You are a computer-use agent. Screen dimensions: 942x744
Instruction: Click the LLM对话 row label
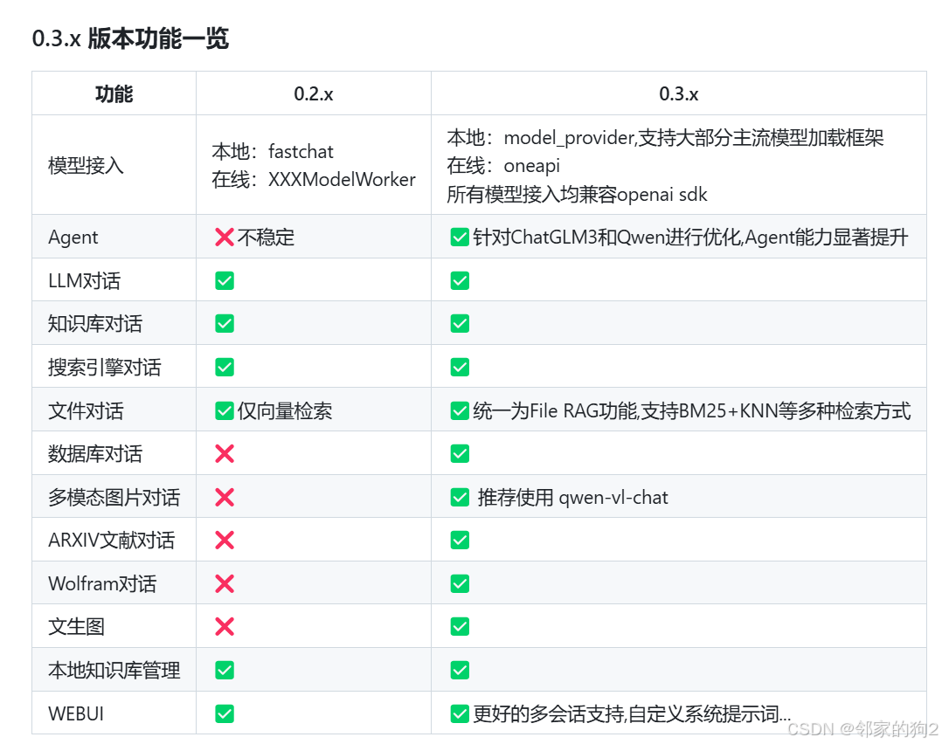[x=84, y=280]
